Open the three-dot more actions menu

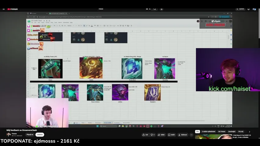coord(191,135)
